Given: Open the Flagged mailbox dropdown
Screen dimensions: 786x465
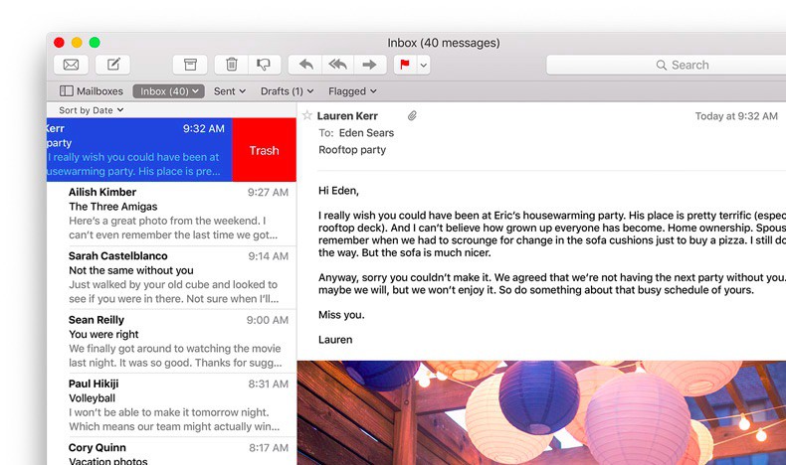Looking at the screenshot, I should coord(352,91).
